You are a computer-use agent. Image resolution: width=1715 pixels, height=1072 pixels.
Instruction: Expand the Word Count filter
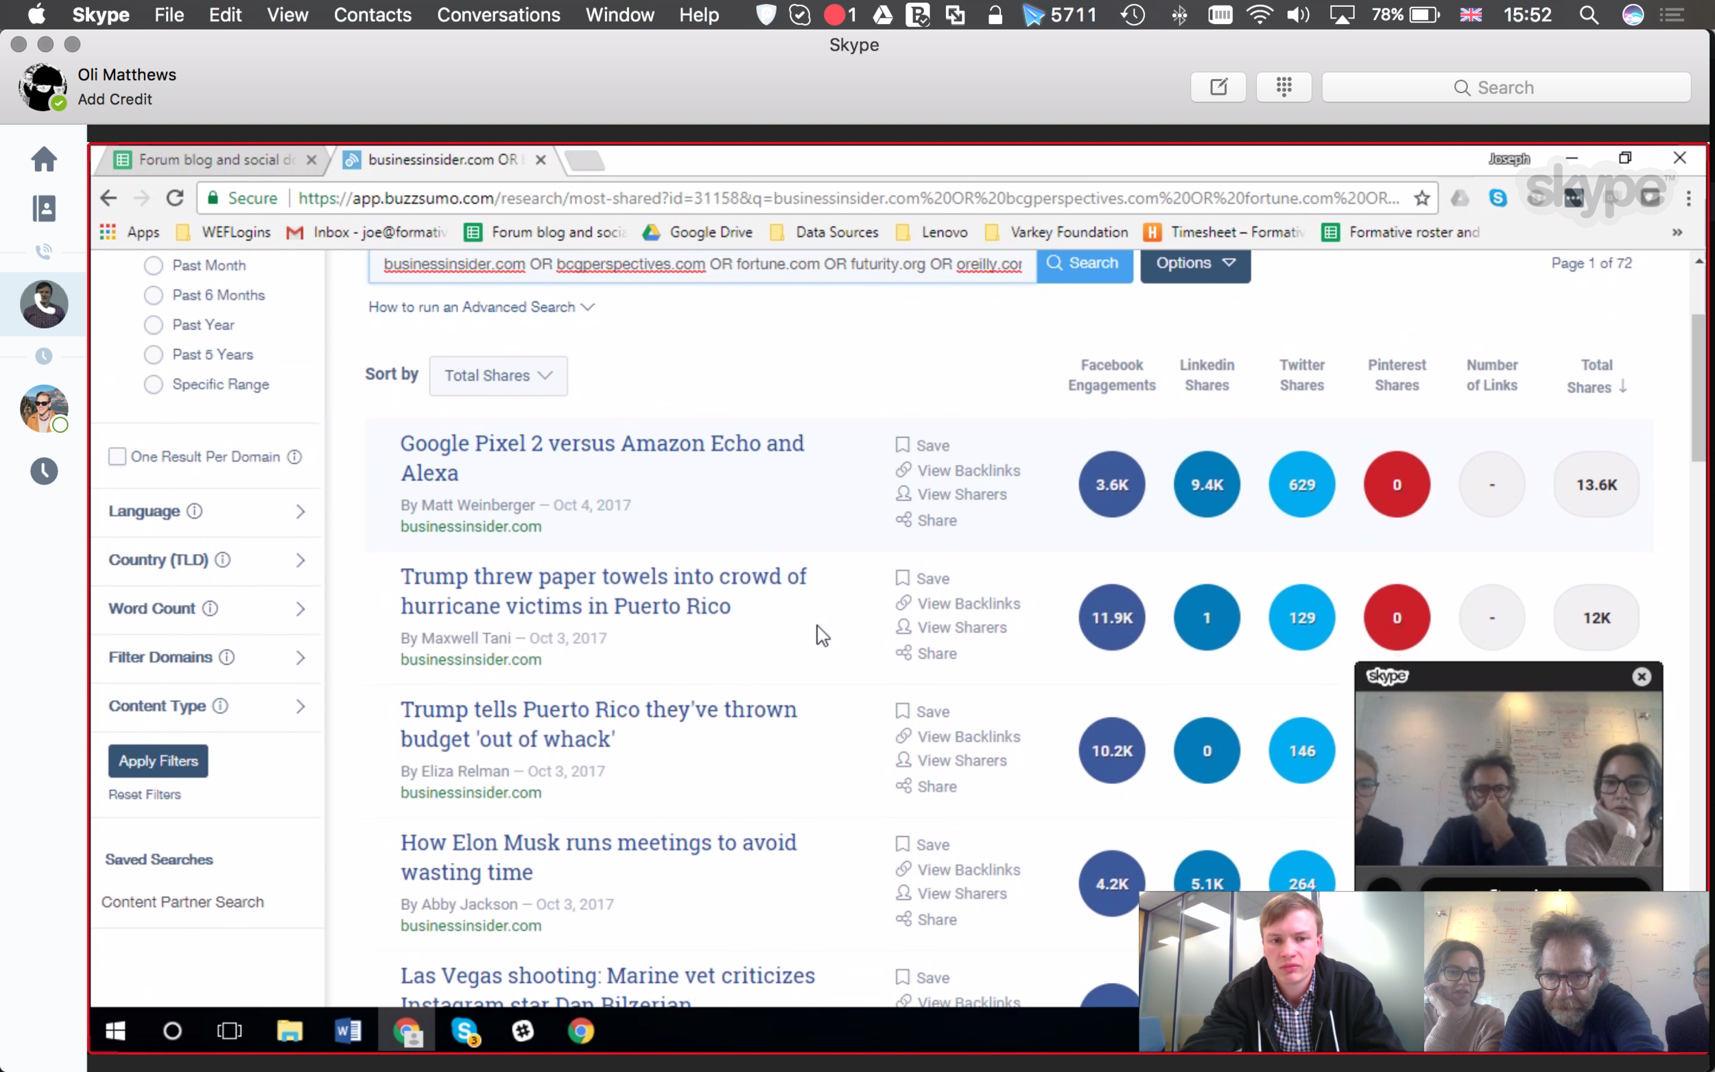click(207, 608)
